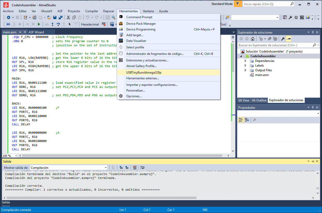Viewport: 322px width, 213px height.
Task: Click the Find magnifier icon in toolbar
Action: (x=114, y=17)
